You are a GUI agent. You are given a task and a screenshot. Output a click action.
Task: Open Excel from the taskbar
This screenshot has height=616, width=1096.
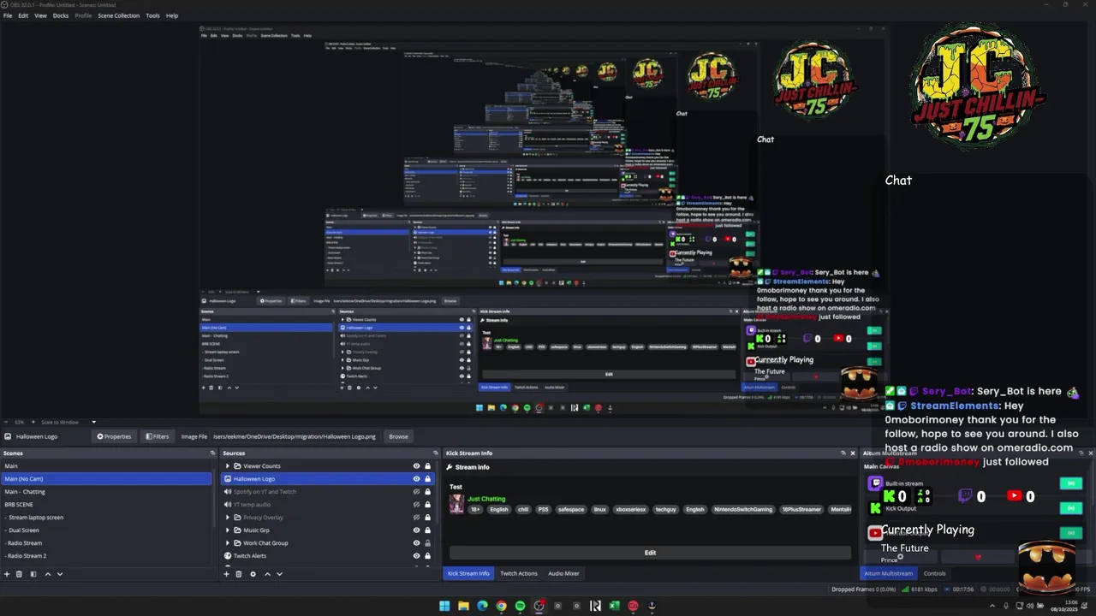(x=614, y=606)
